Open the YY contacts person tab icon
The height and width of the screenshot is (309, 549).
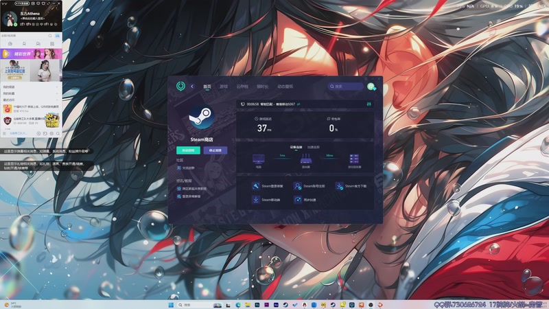tap(24, 44)
